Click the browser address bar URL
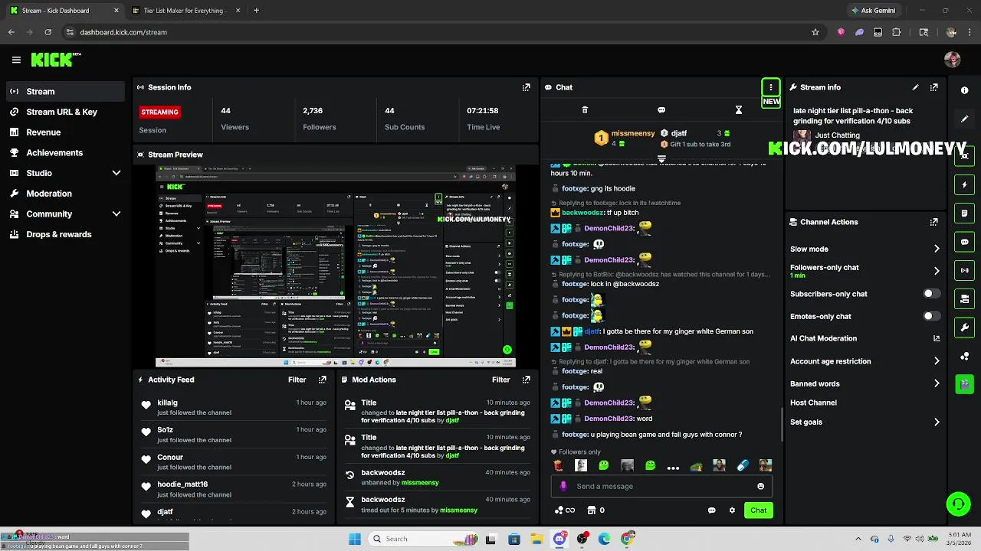The image size is (981, 551). [x=123, y=32]
